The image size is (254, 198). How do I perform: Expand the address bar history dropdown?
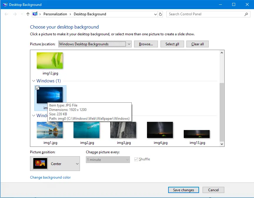(155, 14)
